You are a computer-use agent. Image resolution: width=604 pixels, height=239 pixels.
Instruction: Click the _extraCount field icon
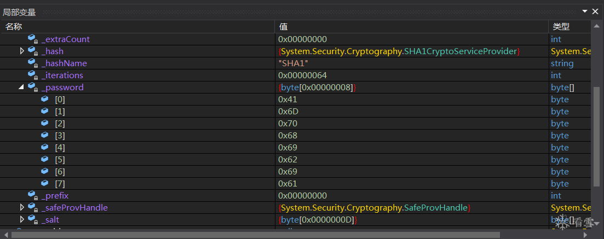point(32,39)
